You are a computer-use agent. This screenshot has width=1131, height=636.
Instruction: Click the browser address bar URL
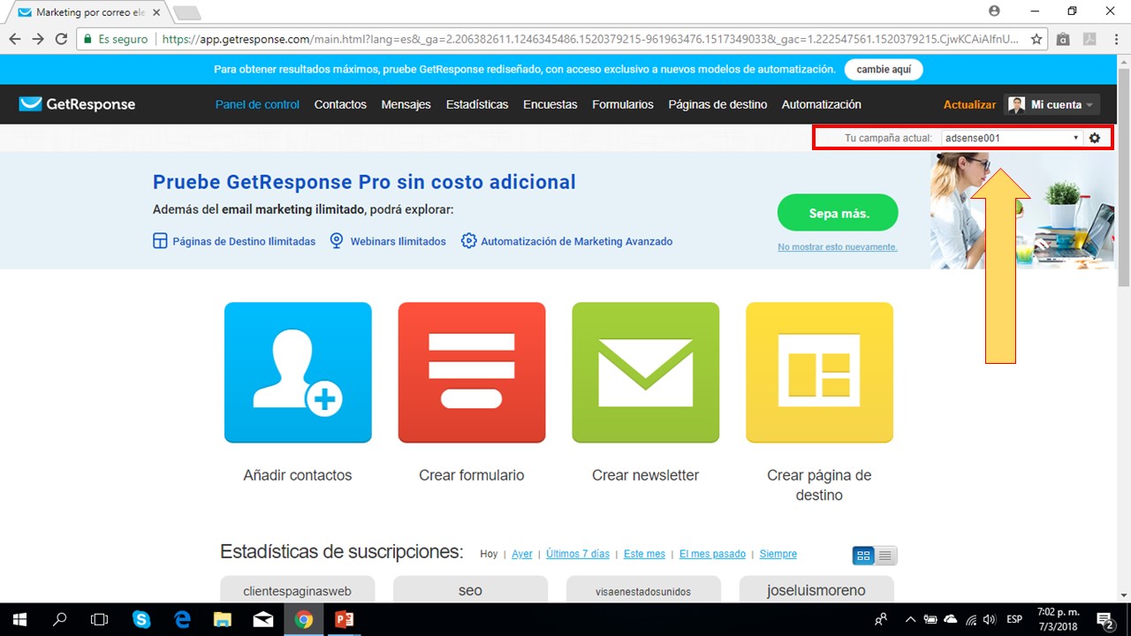pos(590,39)
